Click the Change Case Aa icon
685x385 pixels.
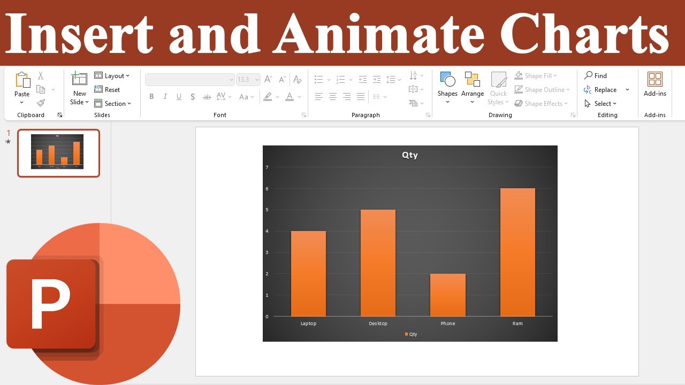click(x=243, y=97)
